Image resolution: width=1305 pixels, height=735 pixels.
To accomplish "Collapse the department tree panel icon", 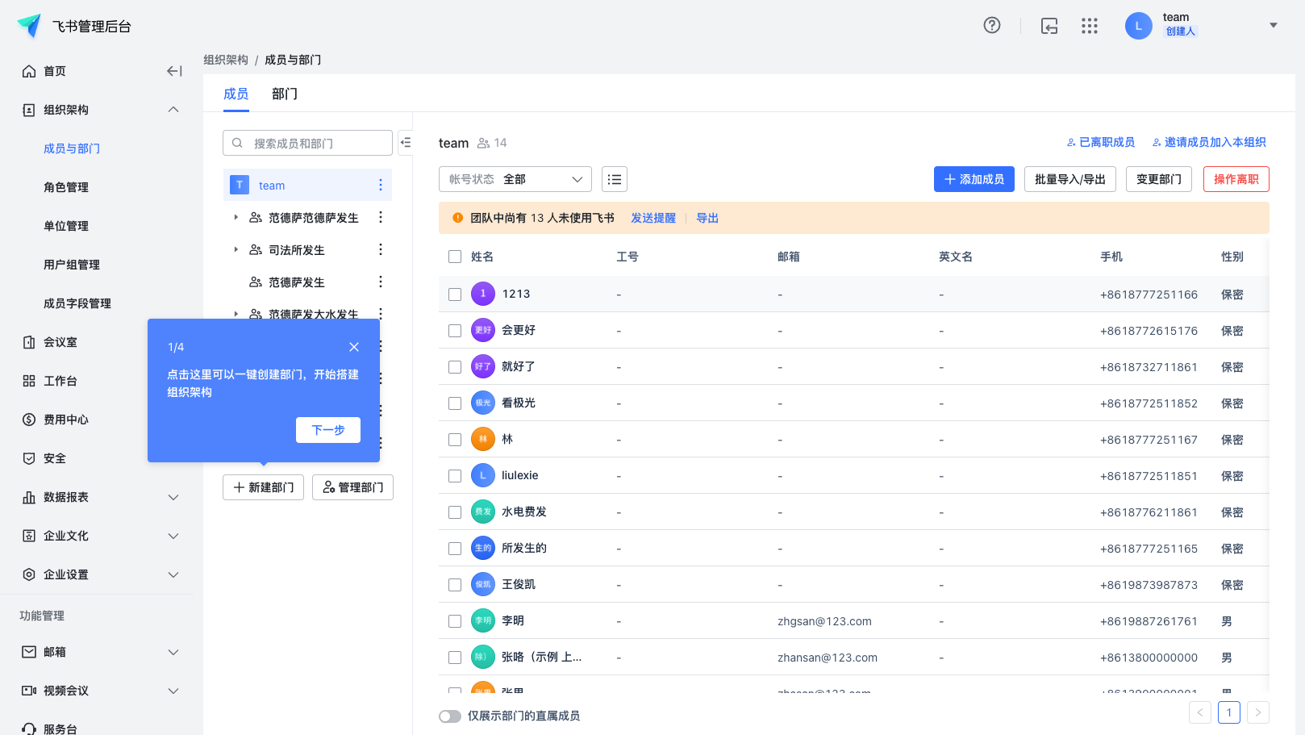I will [x=406, y=143].
